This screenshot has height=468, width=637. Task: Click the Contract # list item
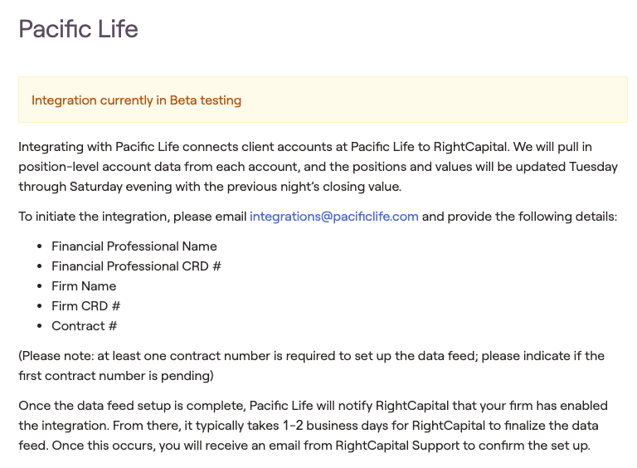tap(85, 326)
